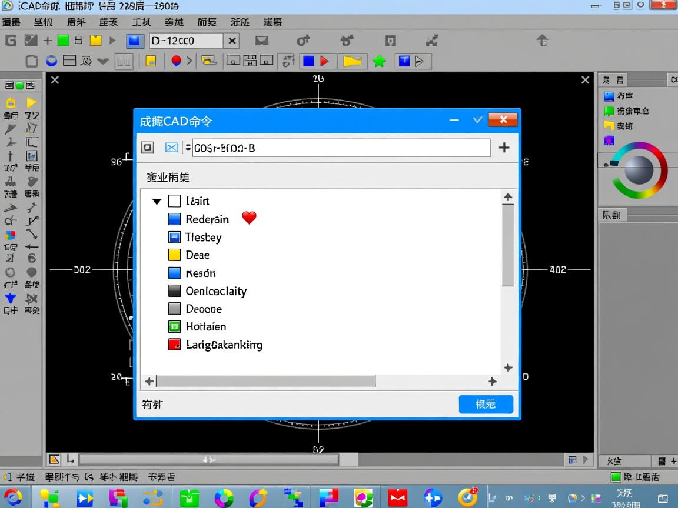The width and height of the screenshot is (678, 508).
Task: Click the green star icon in toolbar
Action: (x=380, y=61)
